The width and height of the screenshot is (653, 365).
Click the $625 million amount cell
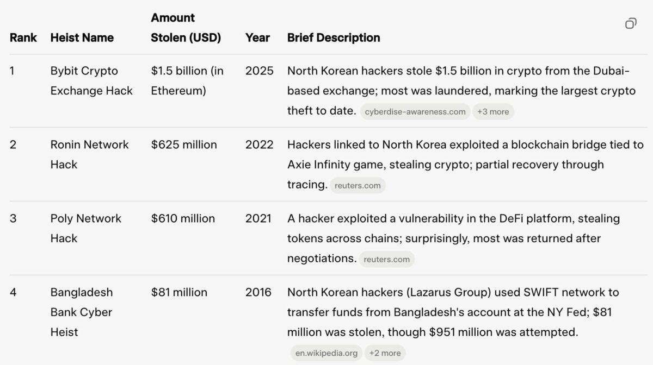[x=184, y=145]
